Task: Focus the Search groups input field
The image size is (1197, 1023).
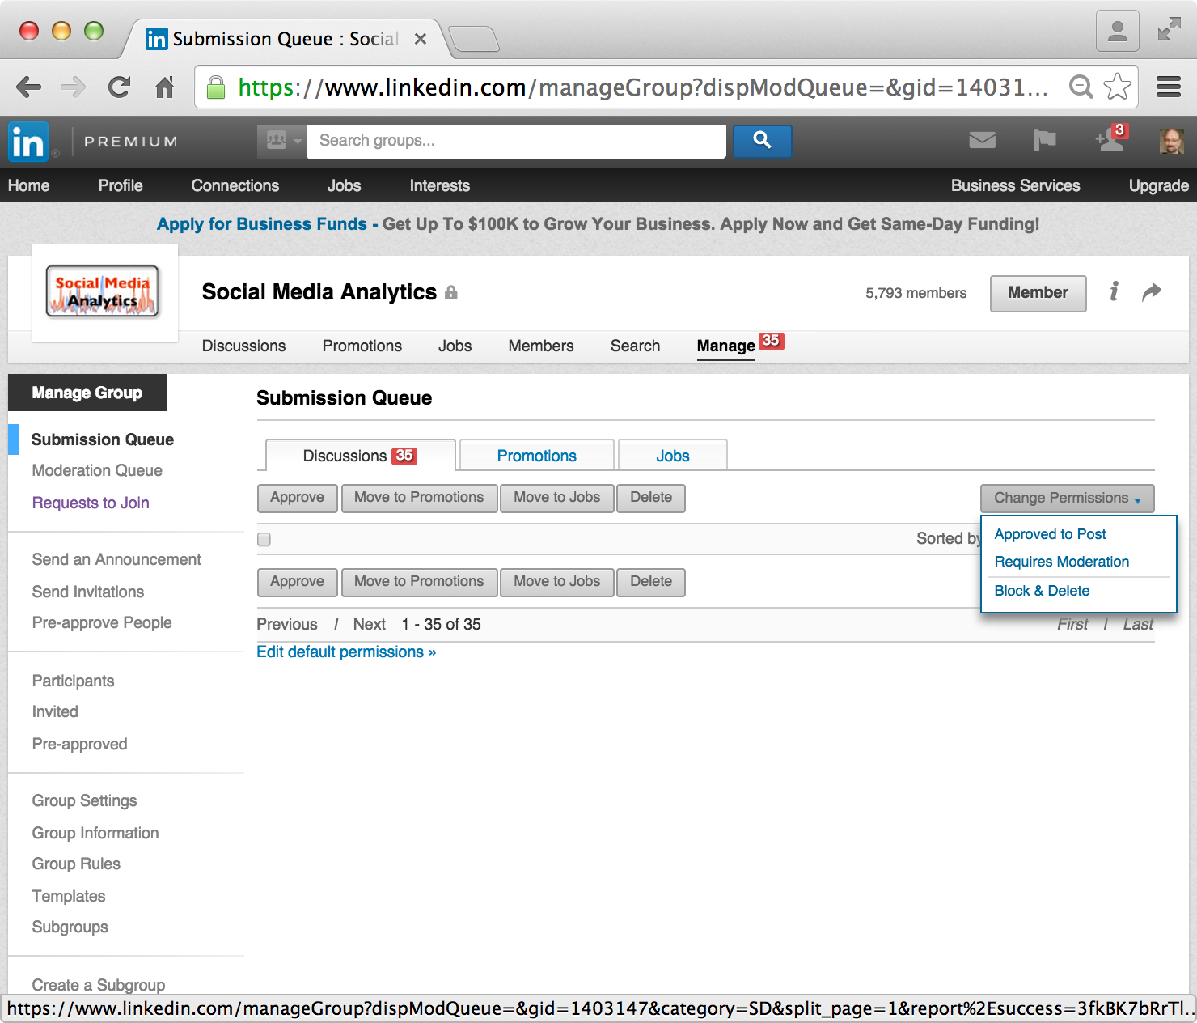Action: (x=516, y=141)
